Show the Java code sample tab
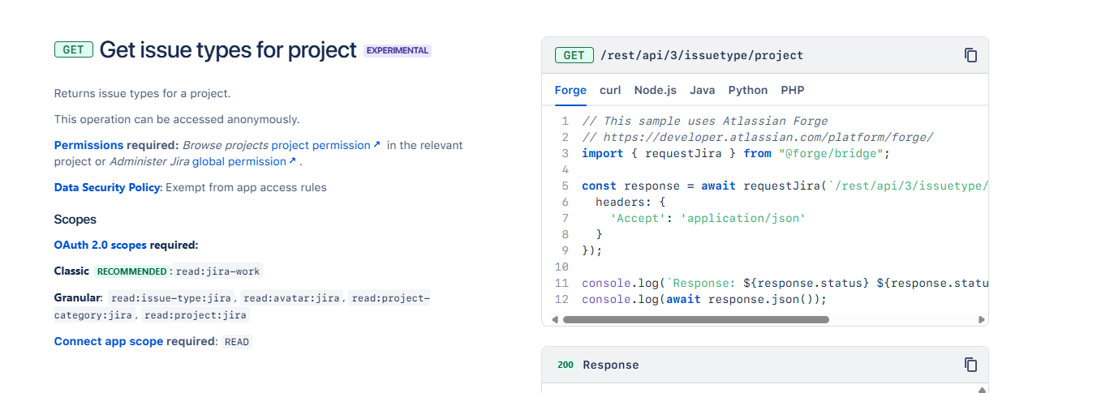 702,90
